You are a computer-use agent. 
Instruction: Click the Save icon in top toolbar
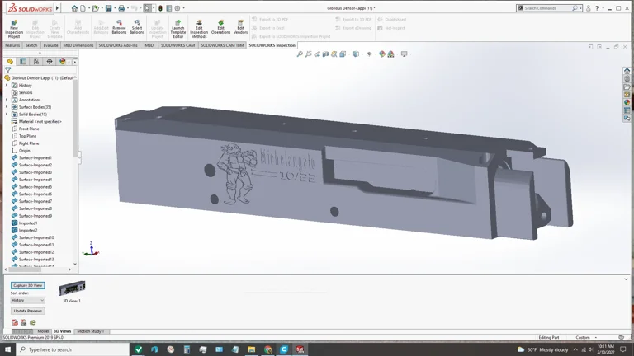110,8
